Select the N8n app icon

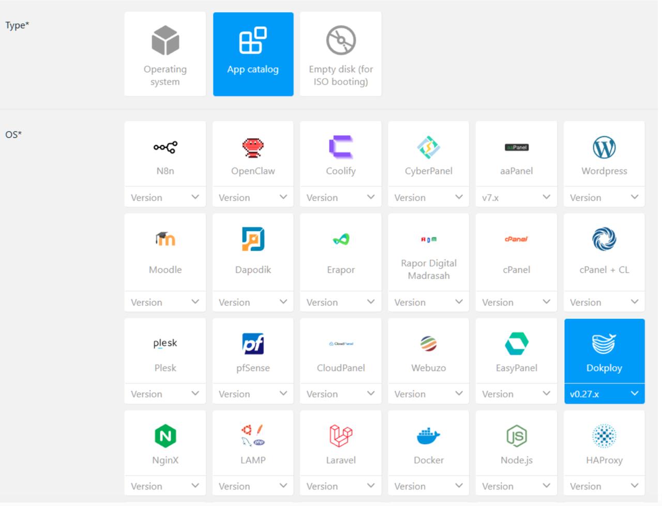click(165, 147)
